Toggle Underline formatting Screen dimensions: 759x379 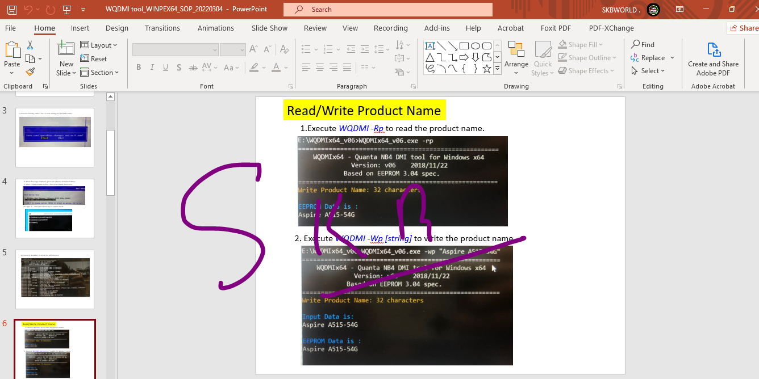pyautogui.click(x=165, y=68)
